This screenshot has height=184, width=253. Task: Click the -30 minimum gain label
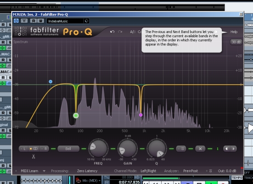click(121, 159)
